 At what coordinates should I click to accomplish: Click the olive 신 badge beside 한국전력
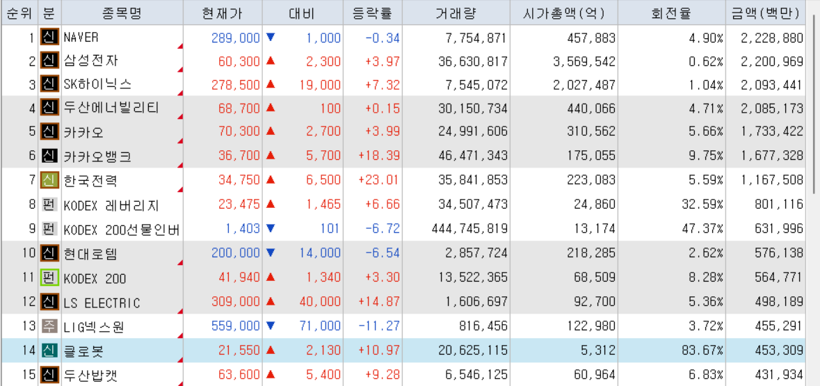(x=49, y=180)
